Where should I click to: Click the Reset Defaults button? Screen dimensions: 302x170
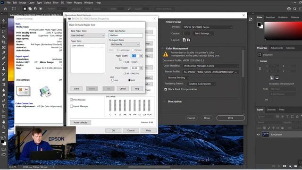pyautogui.click(x=80, y=122)
